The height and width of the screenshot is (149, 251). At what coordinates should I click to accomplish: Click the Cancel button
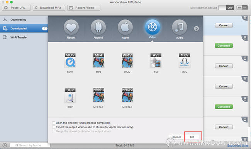coord(176,137)
